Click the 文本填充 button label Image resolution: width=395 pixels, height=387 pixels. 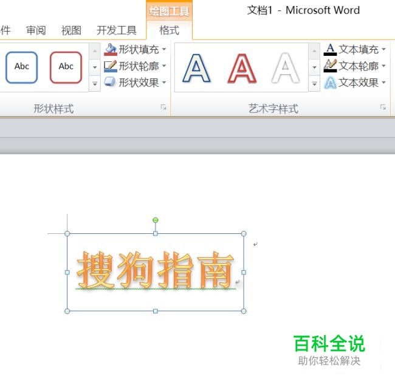(359, 49)
